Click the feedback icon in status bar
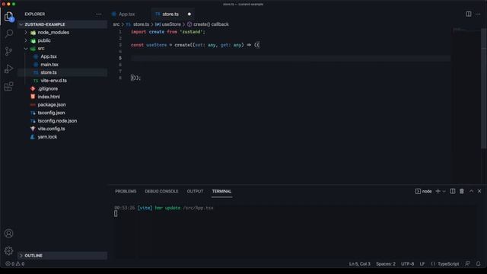Viewport: 487px width, 274px height. point(467,264)
